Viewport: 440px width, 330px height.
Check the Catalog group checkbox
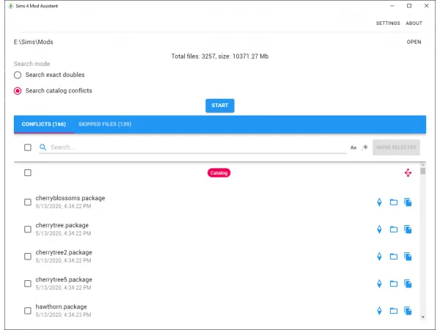click(28, 173)
